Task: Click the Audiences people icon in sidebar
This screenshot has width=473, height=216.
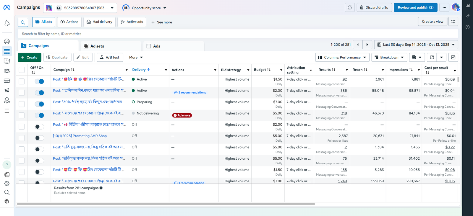Action: click(x=7, y=71)
